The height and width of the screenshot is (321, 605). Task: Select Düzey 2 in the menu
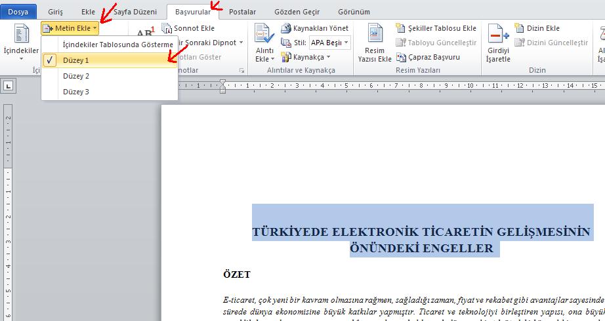tap(110, 76)
